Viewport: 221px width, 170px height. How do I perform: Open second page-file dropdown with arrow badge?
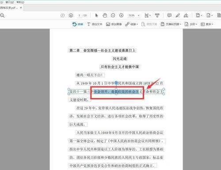pos(210,15)
